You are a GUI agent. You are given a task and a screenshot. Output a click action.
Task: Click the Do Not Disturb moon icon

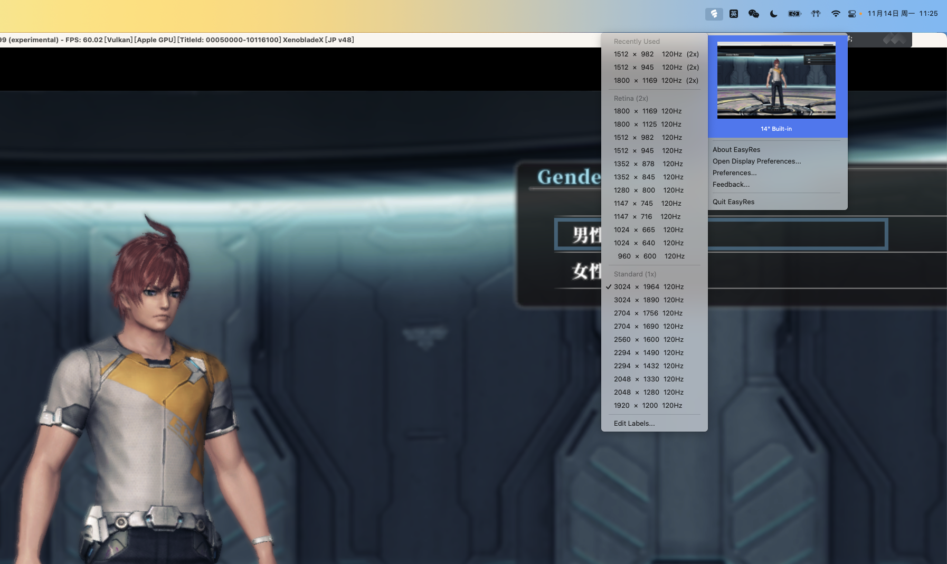[x=774, y=14]
